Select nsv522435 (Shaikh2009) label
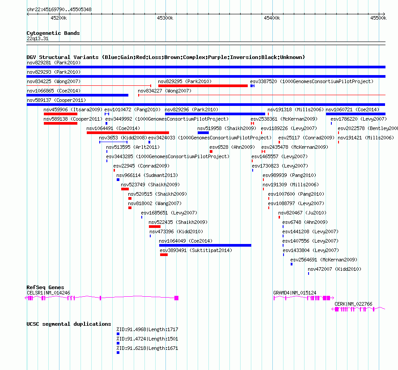 [x=178, y=222]
